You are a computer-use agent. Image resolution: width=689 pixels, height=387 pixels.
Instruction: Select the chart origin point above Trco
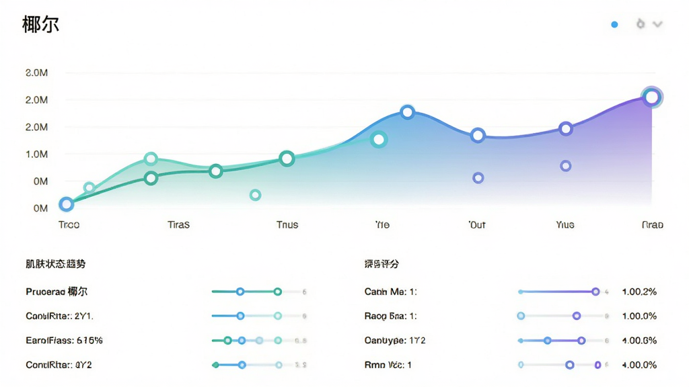tap(67, 204)
